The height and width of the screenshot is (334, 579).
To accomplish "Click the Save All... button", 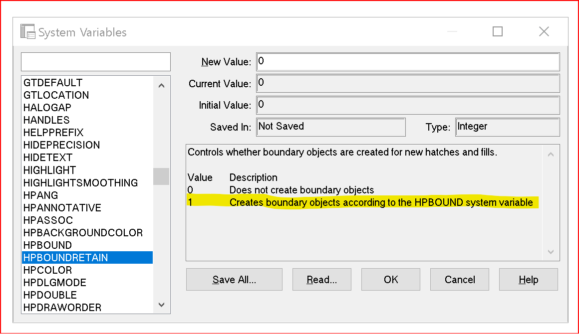I will tap(235, 280).
